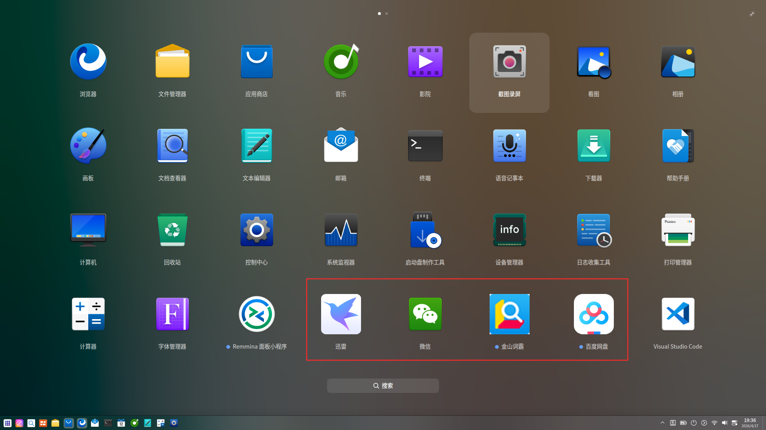Open the control center icon in the taskbar

point(174,423)
